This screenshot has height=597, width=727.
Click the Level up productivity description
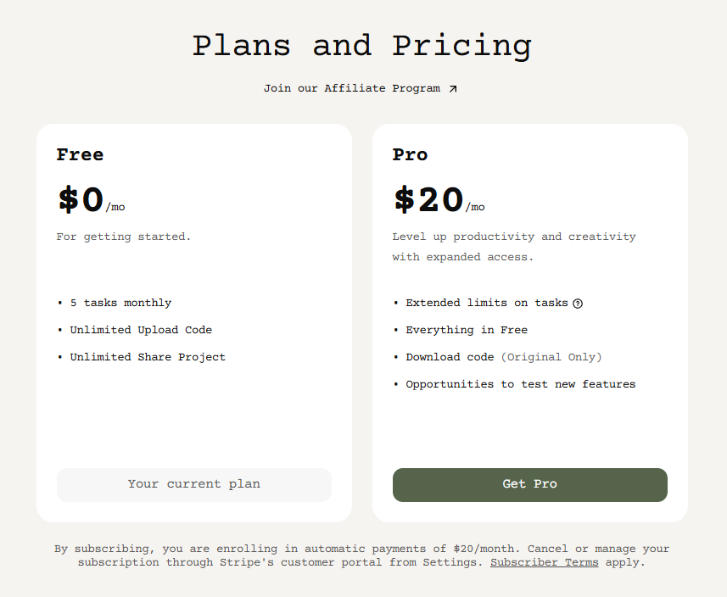(x=513, y=246)
